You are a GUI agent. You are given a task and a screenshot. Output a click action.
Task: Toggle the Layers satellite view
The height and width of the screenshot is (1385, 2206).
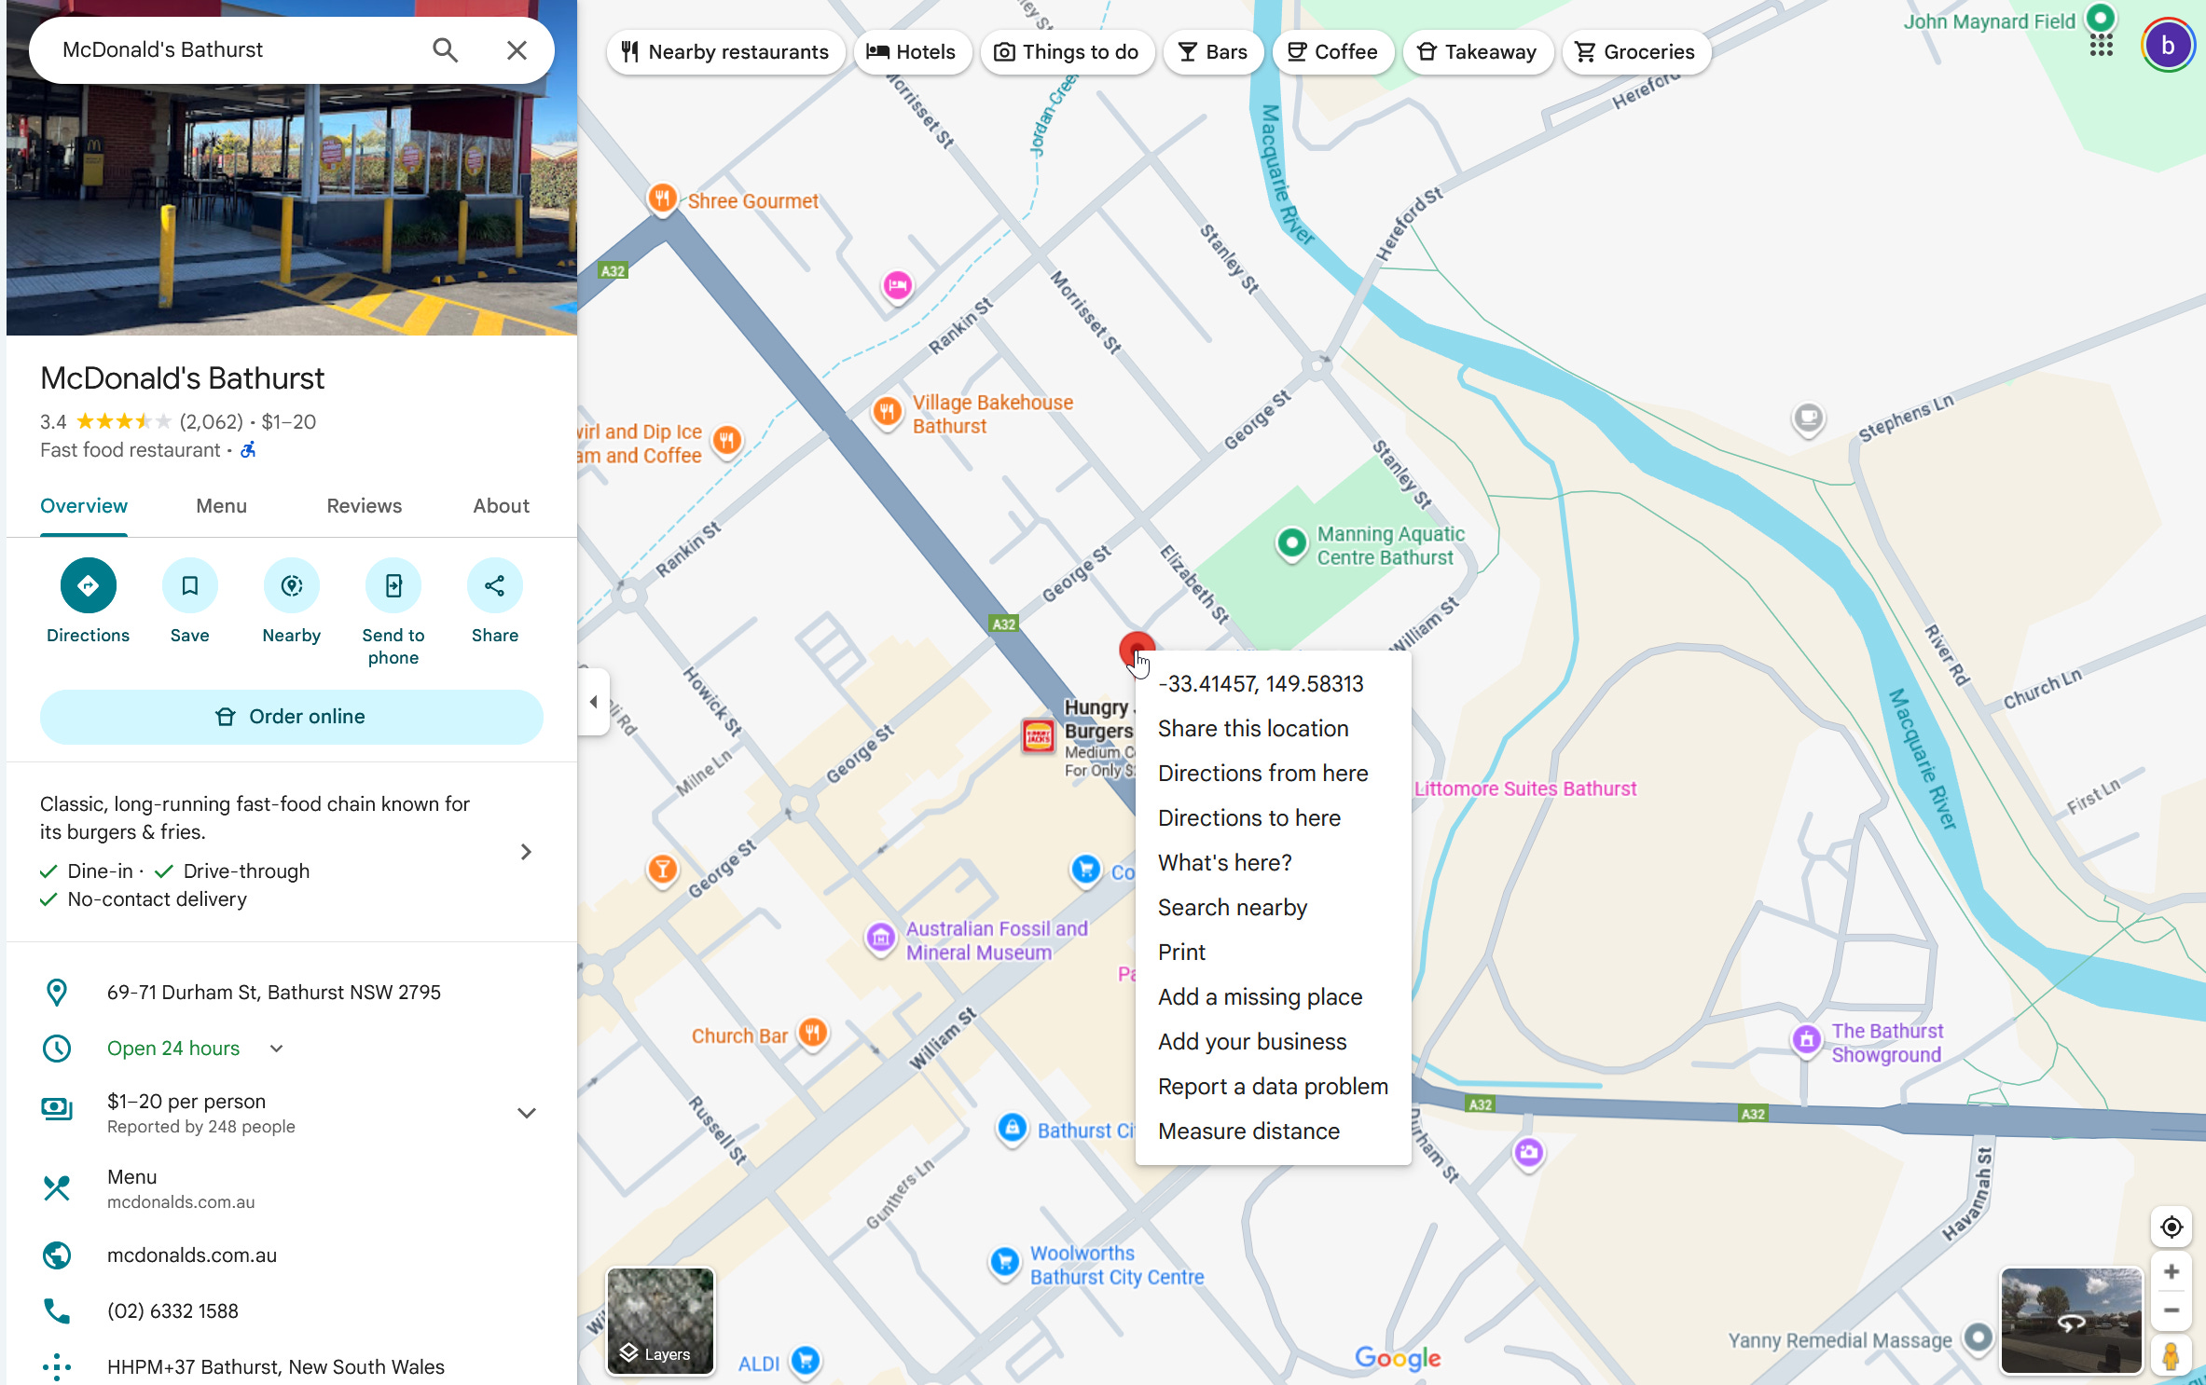(660, 1321)
